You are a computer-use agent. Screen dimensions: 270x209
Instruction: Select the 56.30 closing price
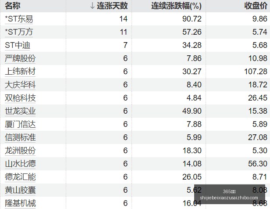258,164
